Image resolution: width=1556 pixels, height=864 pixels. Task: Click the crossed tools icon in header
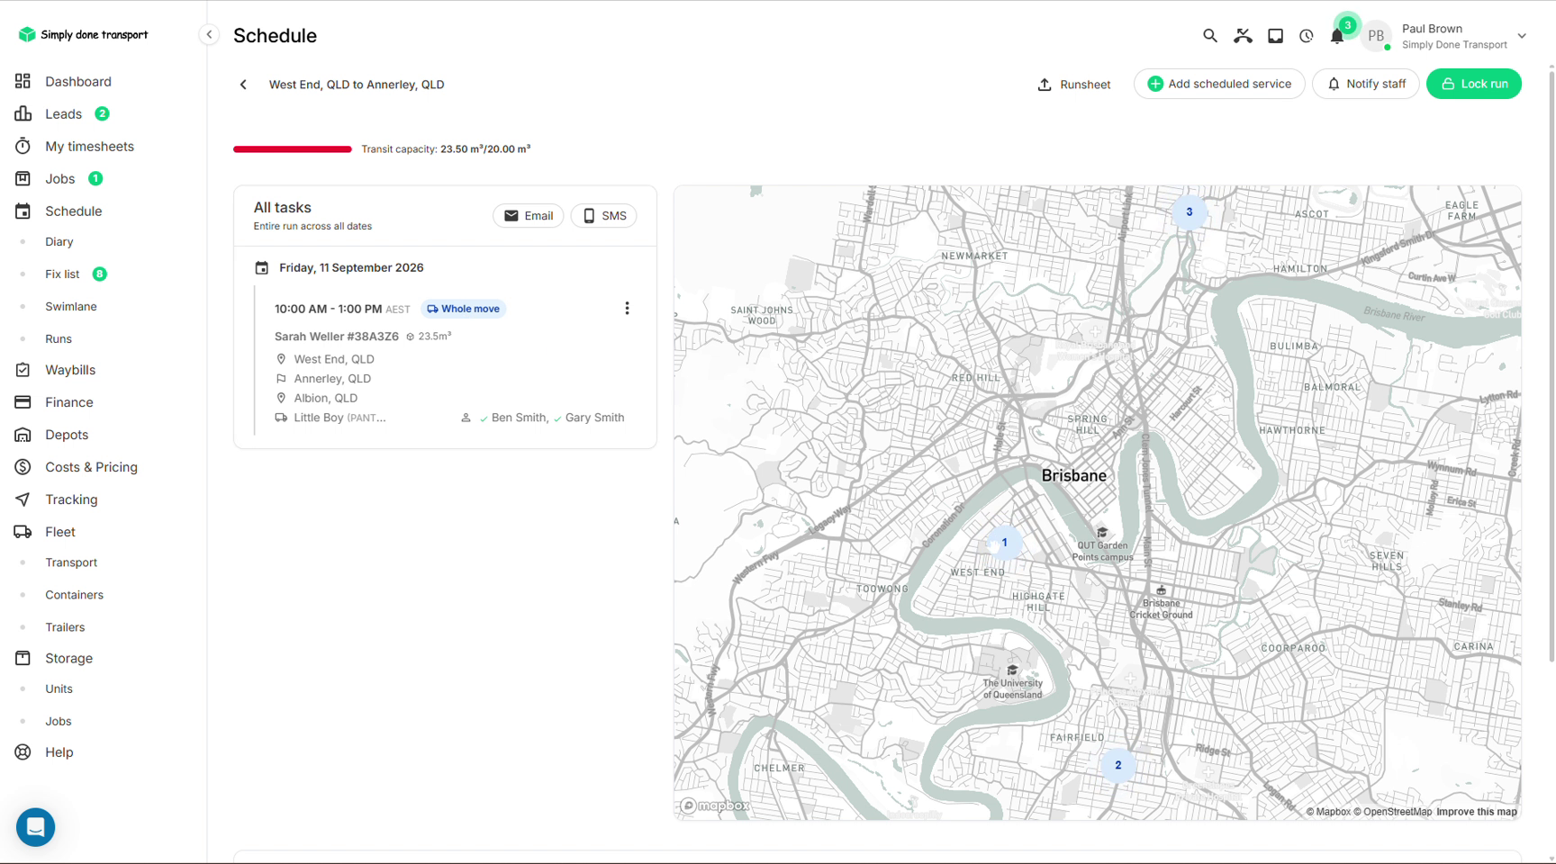1243,36
